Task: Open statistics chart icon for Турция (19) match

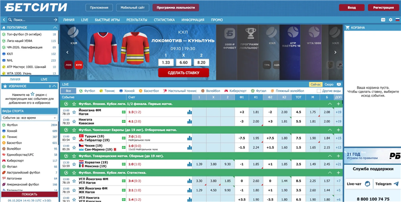Action: pyautogui.click(x=189, y=138)
